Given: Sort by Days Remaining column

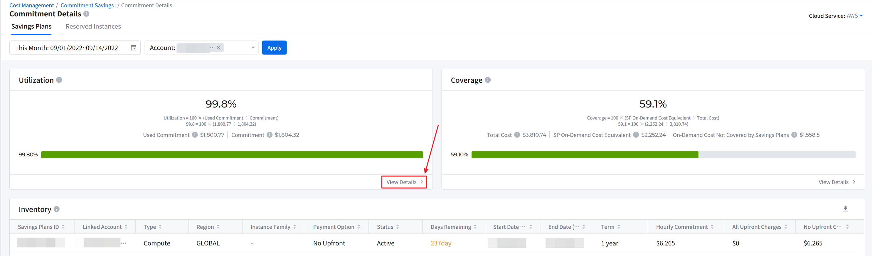Looking at the screenshot, I should 475,227.
